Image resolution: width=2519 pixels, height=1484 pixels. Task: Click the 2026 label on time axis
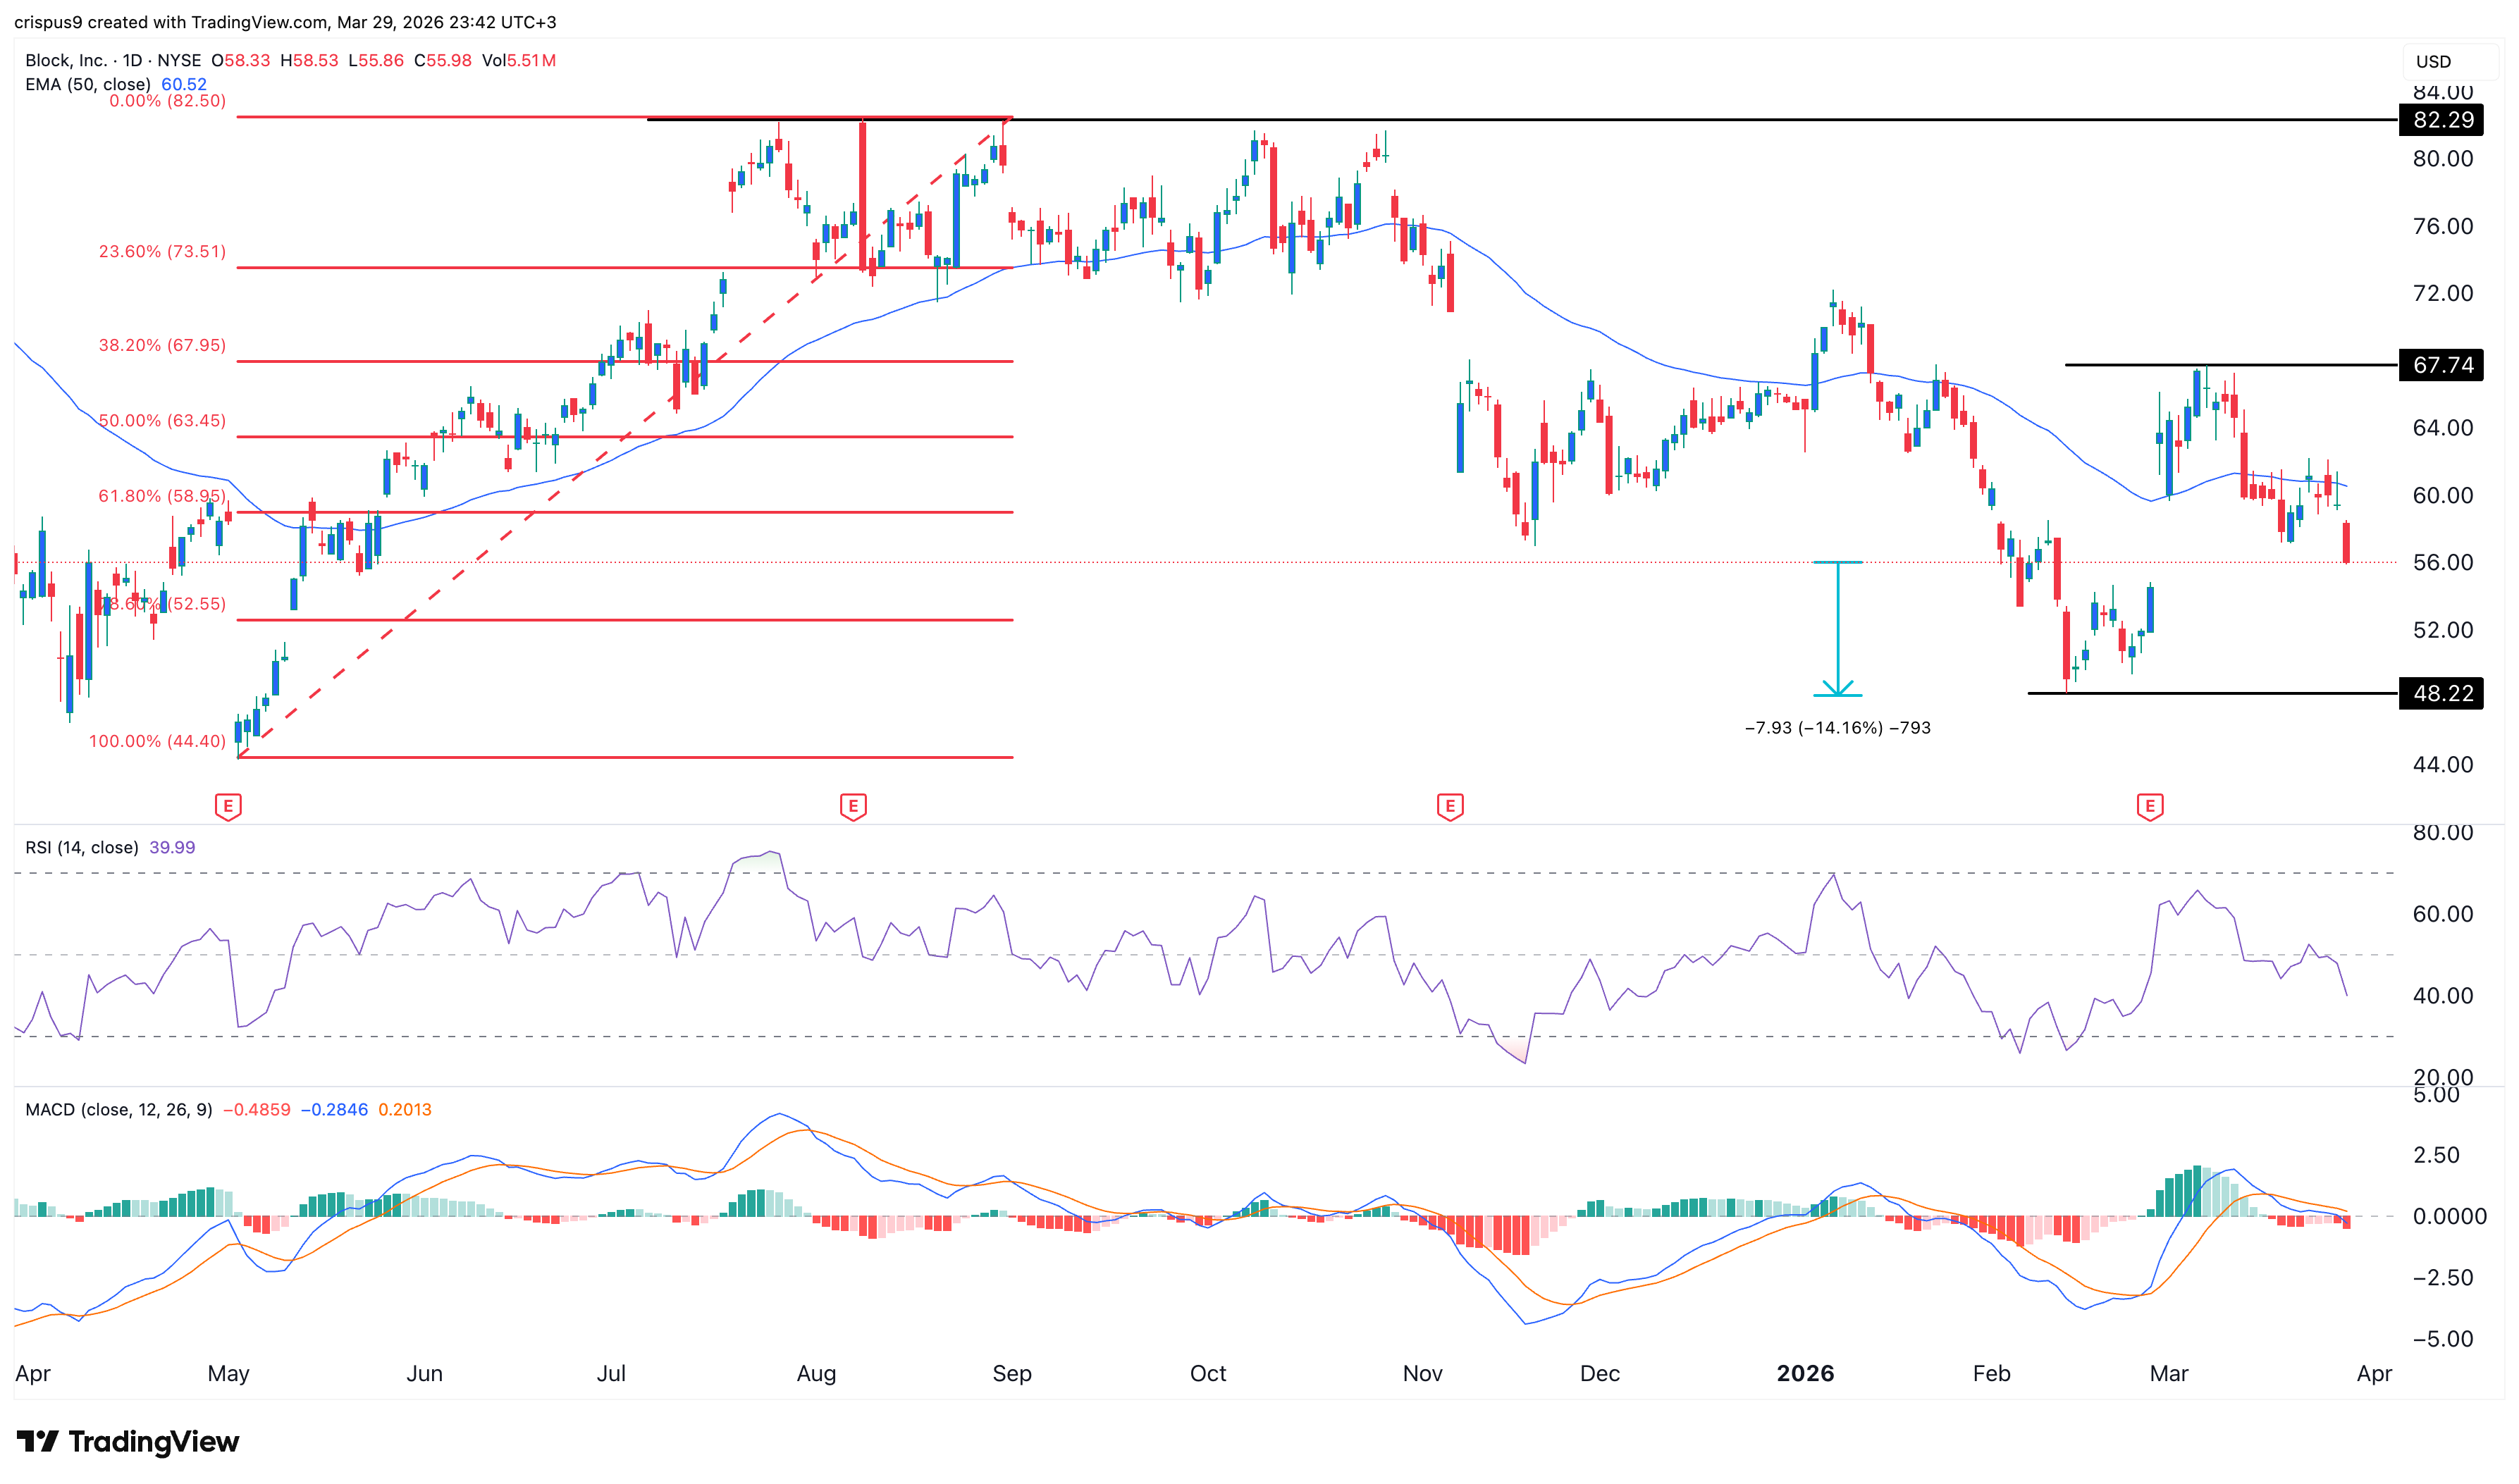1805,1373
